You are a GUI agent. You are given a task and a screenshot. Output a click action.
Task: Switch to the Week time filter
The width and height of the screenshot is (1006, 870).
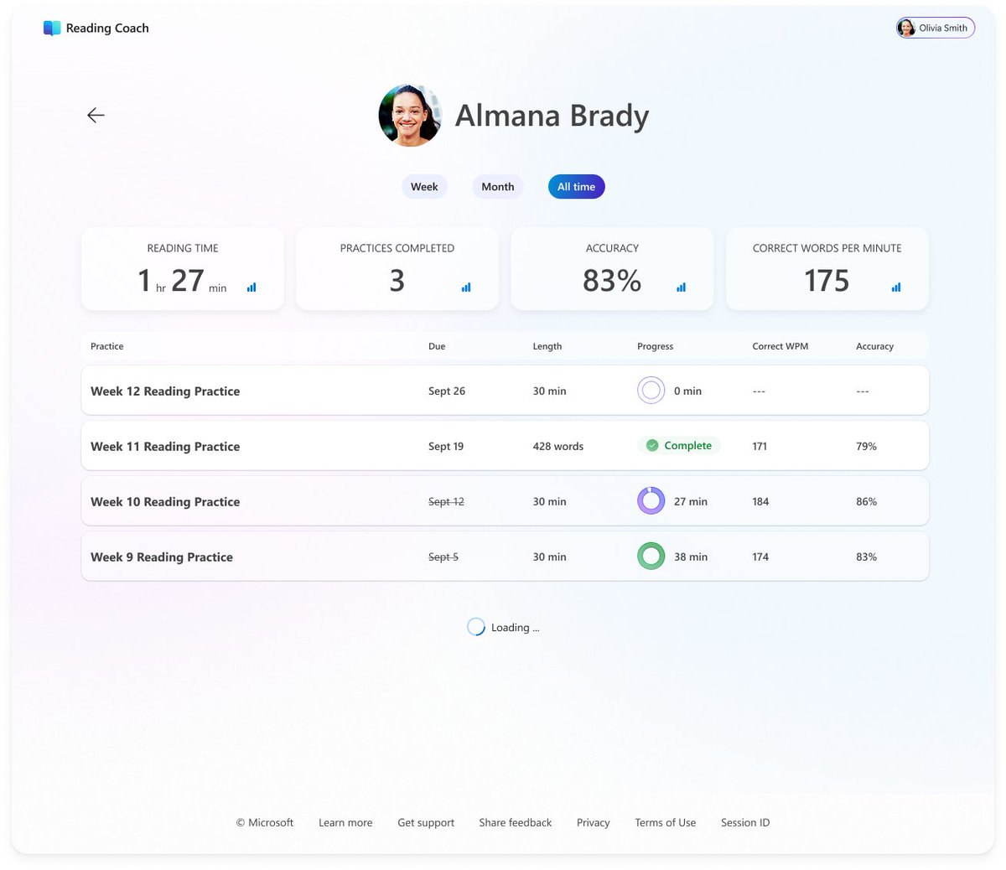tap(424, 187)
